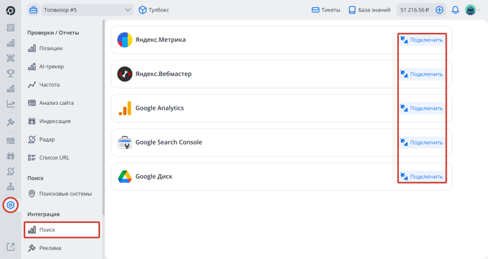Click Подключить for Яндекс.Метрика
Viewport: 488px width, 259px height.
(422, 40)
